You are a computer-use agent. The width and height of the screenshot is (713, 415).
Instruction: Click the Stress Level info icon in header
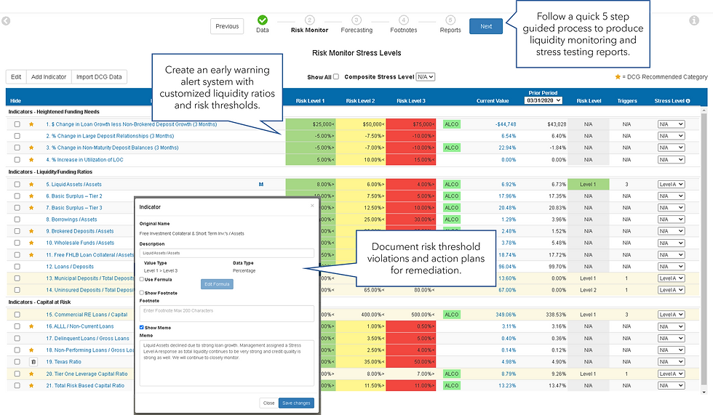[688, 101]
